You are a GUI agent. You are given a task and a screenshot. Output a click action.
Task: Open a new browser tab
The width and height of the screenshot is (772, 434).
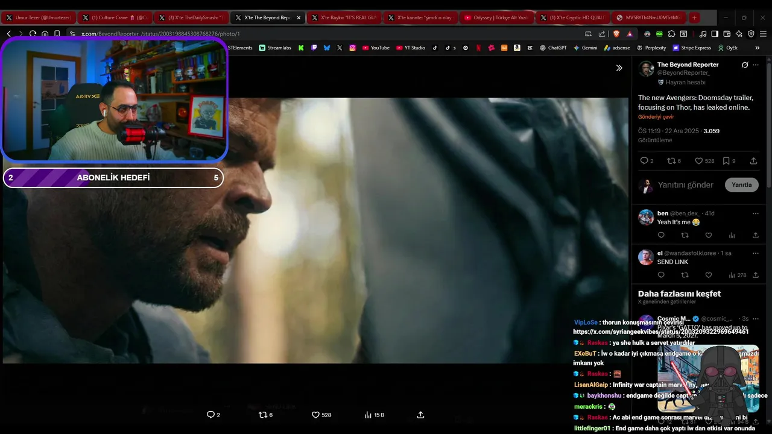pos(694,17)
